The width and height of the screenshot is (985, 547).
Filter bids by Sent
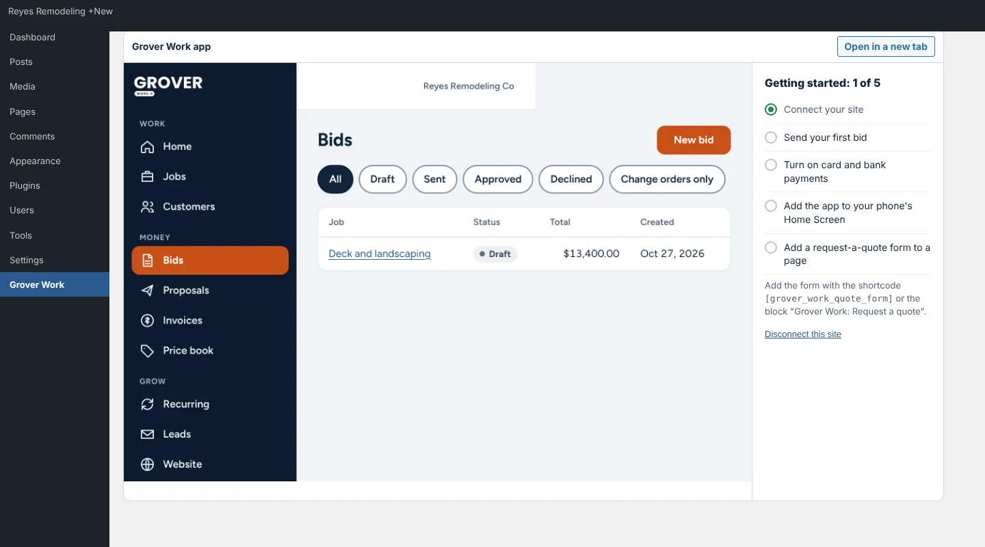(x=434, y=179)
